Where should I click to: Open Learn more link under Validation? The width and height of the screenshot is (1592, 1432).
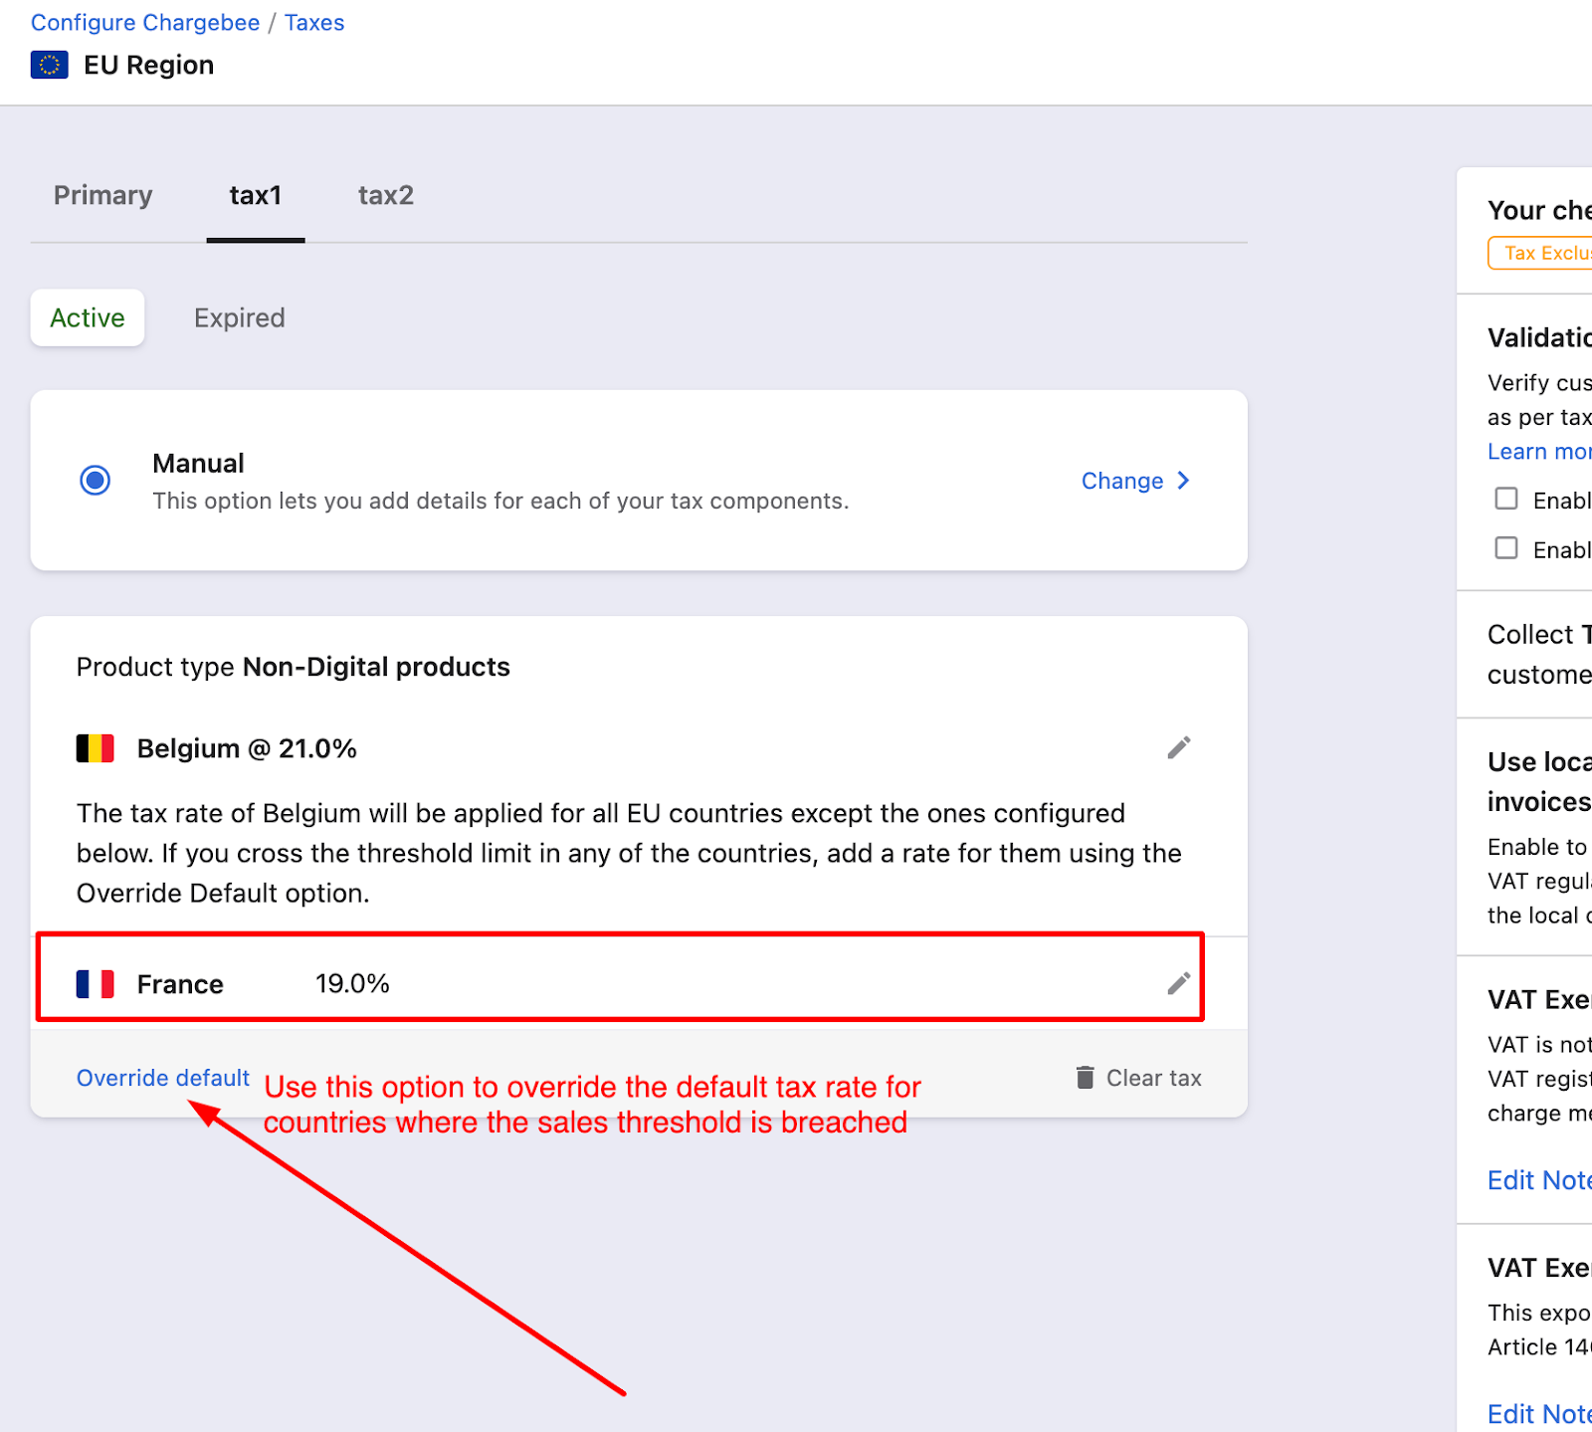tap(1539, 452)
